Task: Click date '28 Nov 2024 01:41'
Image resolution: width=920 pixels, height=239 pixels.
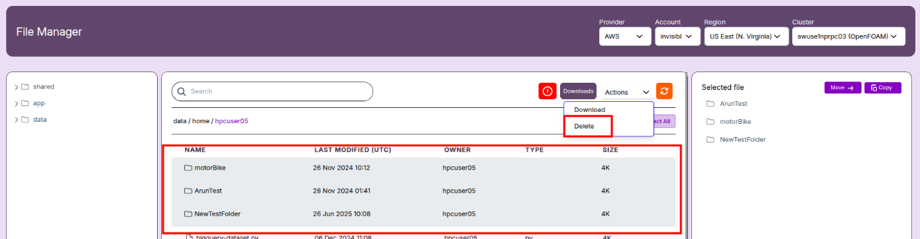Action: coord(341,191)
